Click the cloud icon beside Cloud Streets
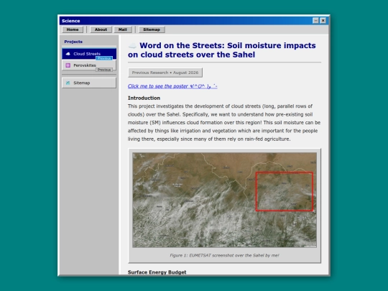Viewport: 388px width, 291px height. coord(68,54)
